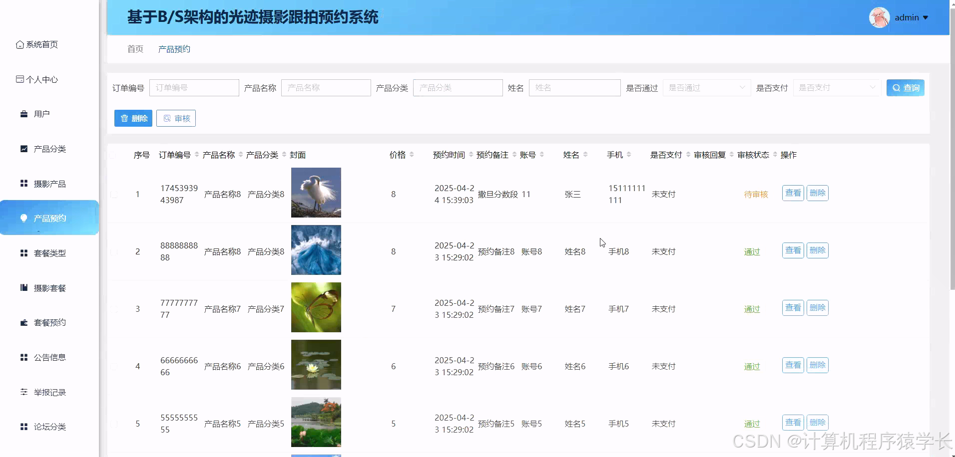Image resolution: width=955 pixels, height=457 pixels.
Task: Open the 个人中心 section via its icon
Action: [20, 79]
